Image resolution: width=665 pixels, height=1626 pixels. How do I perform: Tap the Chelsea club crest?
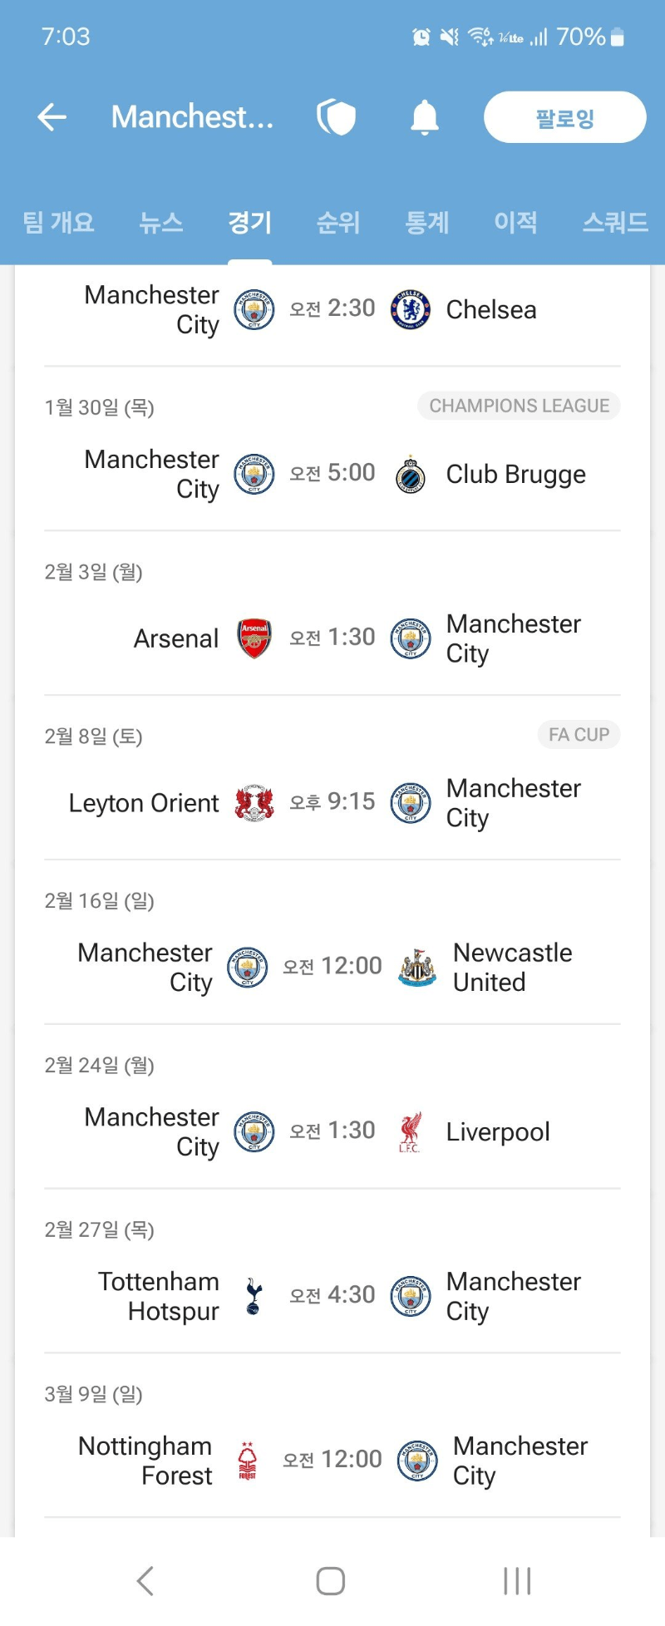[411, 310]
